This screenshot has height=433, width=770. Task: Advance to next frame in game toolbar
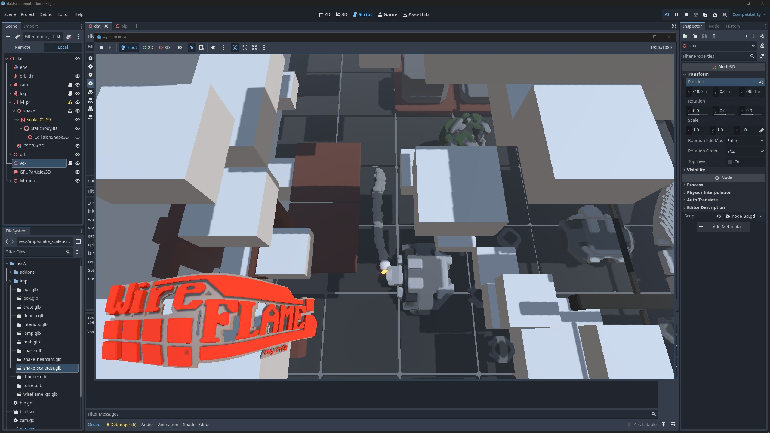[x=111, y=48]
